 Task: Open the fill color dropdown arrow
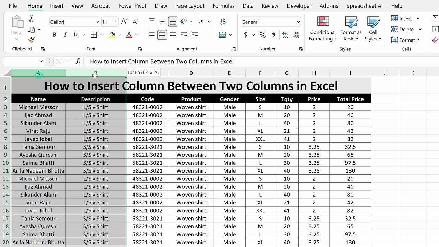coord(120,35)
